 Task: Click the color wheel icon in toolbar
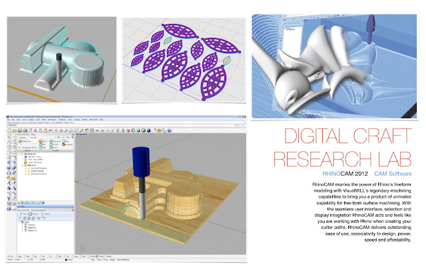point(133,130)
